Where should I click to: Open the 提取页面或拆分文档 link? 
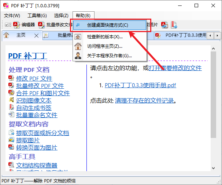(x=42, y=133)
